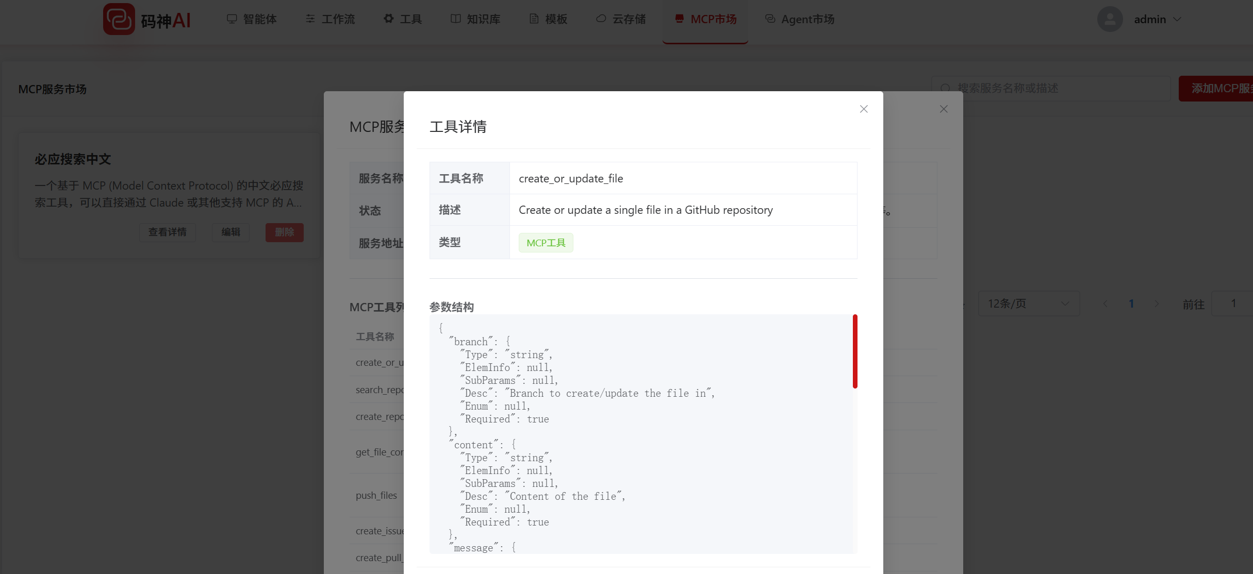Click the MCP市场 tab icon

pos(679,19)
